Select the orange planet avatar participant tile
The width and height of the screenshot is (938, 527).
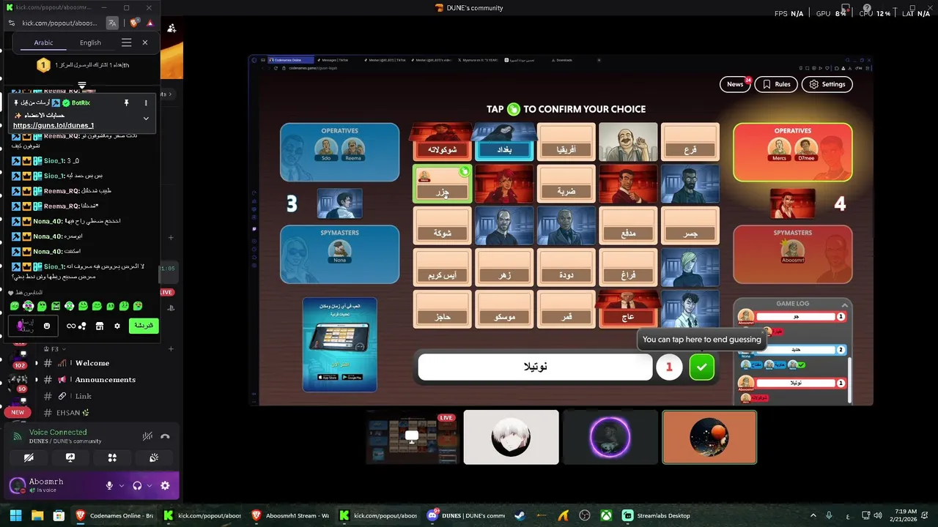coord(709,437)
